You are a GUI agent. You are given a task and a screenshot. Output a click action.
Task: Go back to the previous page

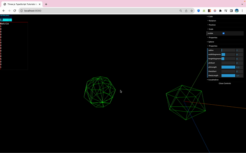4,11
